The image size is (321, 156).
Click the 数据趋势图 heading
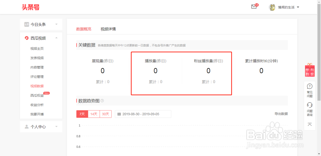tap(89, 101)
